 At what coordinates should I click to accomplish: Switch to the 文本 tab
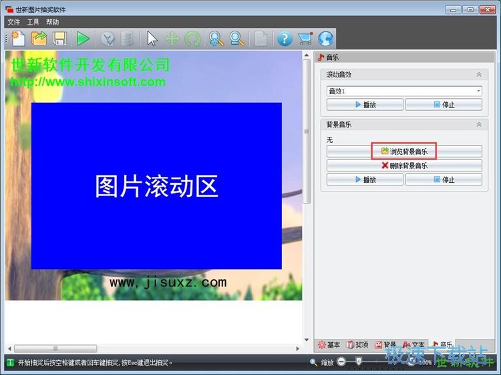pos(413,345)
